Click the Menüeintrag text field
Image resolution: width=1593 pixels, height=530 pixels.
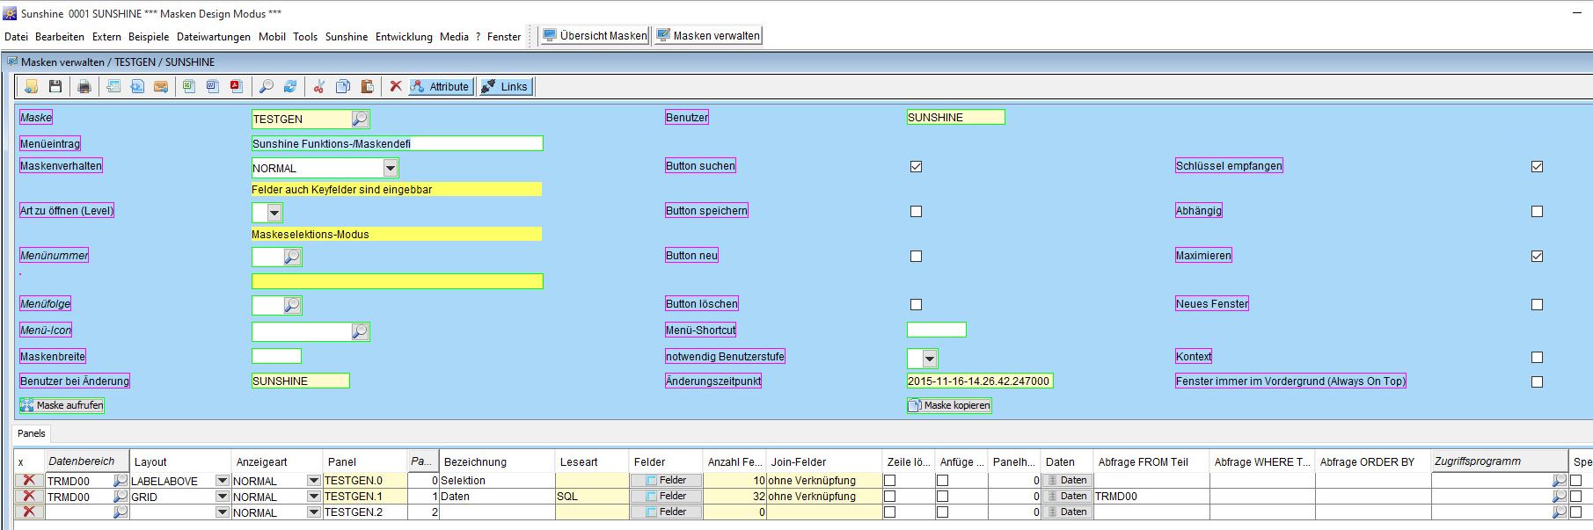pyautogui.click(x=398, y=143)
